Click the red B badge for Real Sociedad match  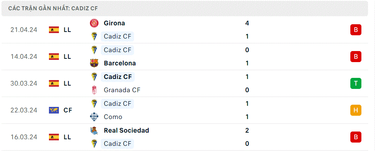(356, 137)
